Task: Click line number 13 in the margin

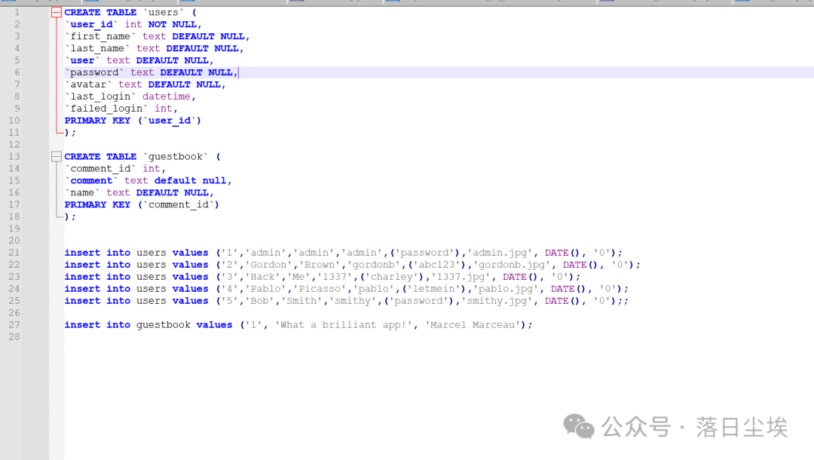Action: [14, 156]
